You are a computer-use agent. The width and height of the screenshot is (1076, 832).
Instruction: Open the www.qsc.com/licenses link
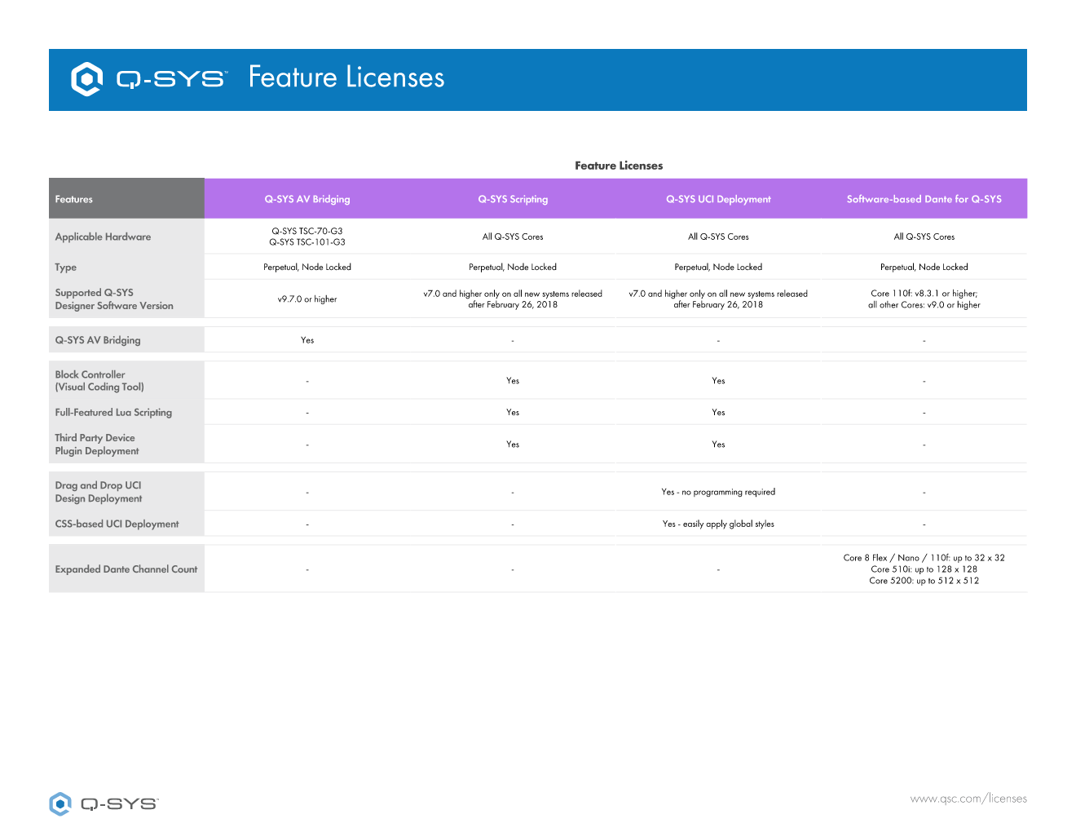tap(968, 799)
